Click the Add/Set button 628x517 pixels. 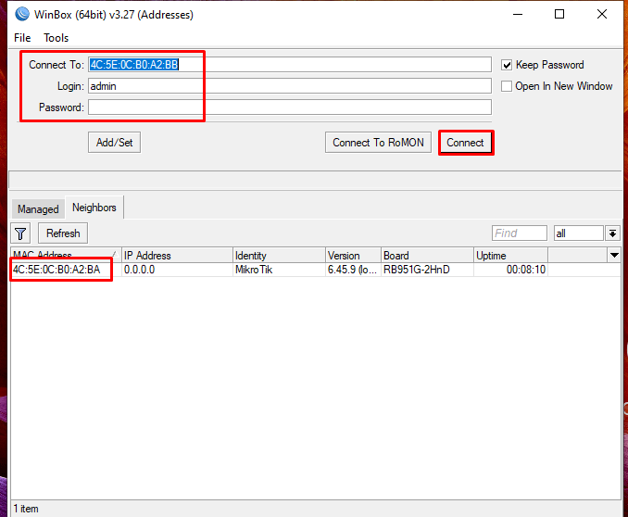pos(114,143)
